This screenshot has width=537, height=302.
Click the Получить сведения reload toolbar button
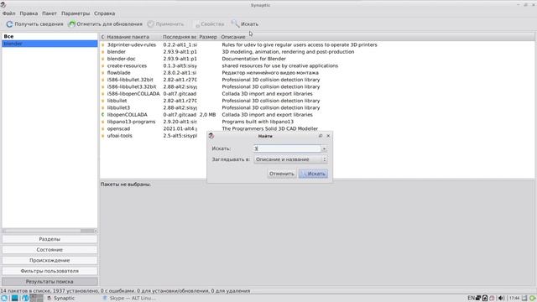pyautogui.click(x=34, y=24)
